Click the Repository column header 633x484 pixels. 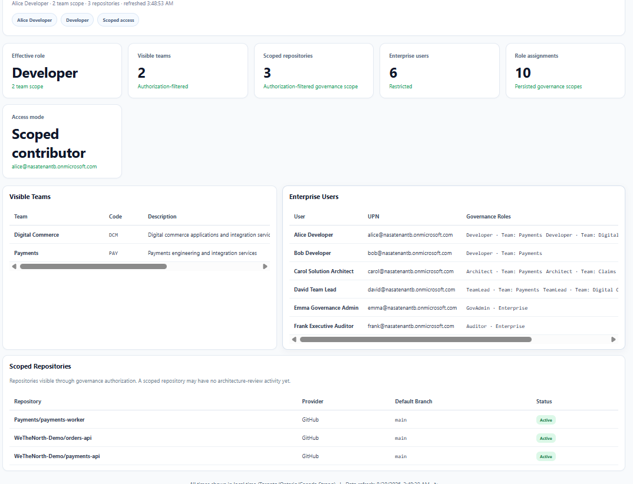(x=28, y=402)
